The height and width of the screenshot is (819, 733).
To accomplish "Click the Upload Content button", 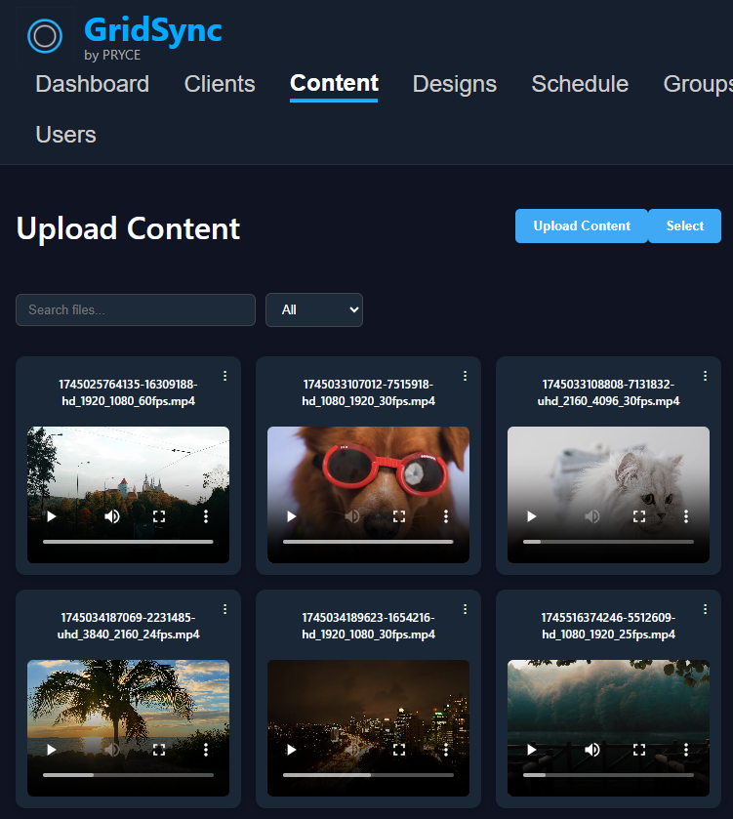I will click(582, 225).
